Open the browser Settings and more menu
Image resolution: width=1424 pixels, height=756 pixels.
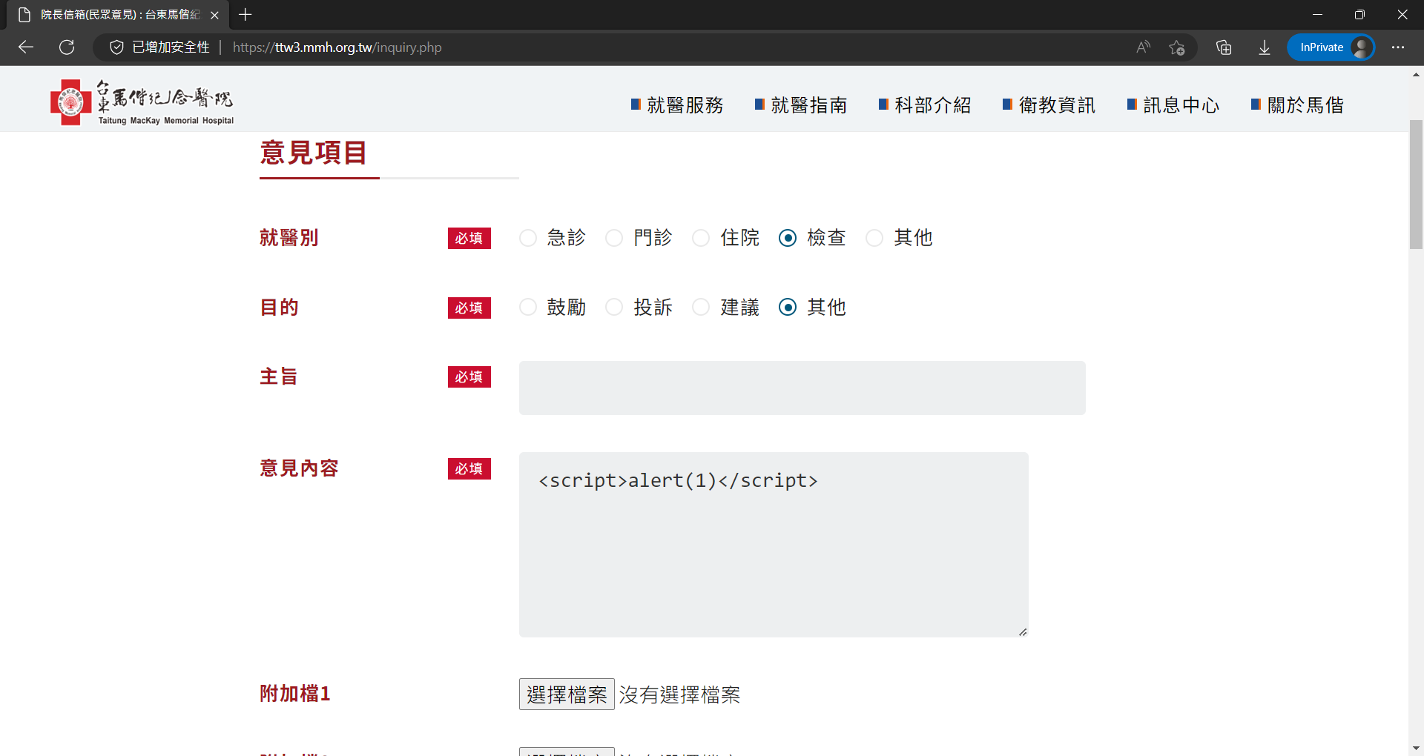tap(1398, 47)
